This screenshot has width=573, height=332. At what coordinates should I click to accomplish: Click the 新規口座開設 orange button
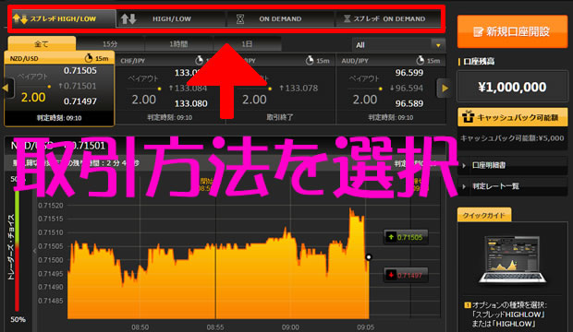click(x=512, y=31)
